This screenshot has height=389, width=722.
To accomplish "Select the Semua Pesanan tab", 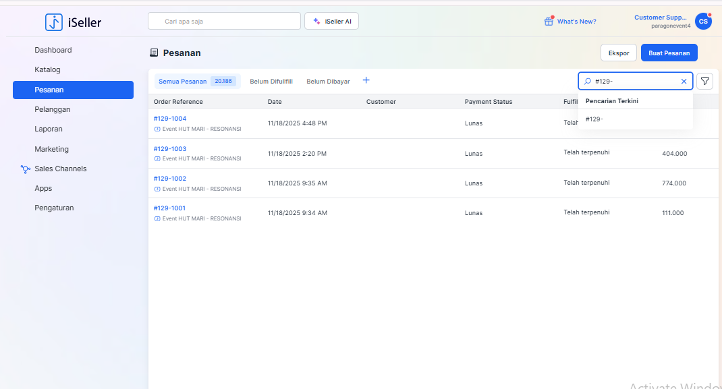I will click(x=183, y=82).
